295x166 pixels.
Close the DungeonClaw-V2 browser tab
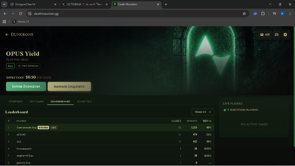point(55,4)
